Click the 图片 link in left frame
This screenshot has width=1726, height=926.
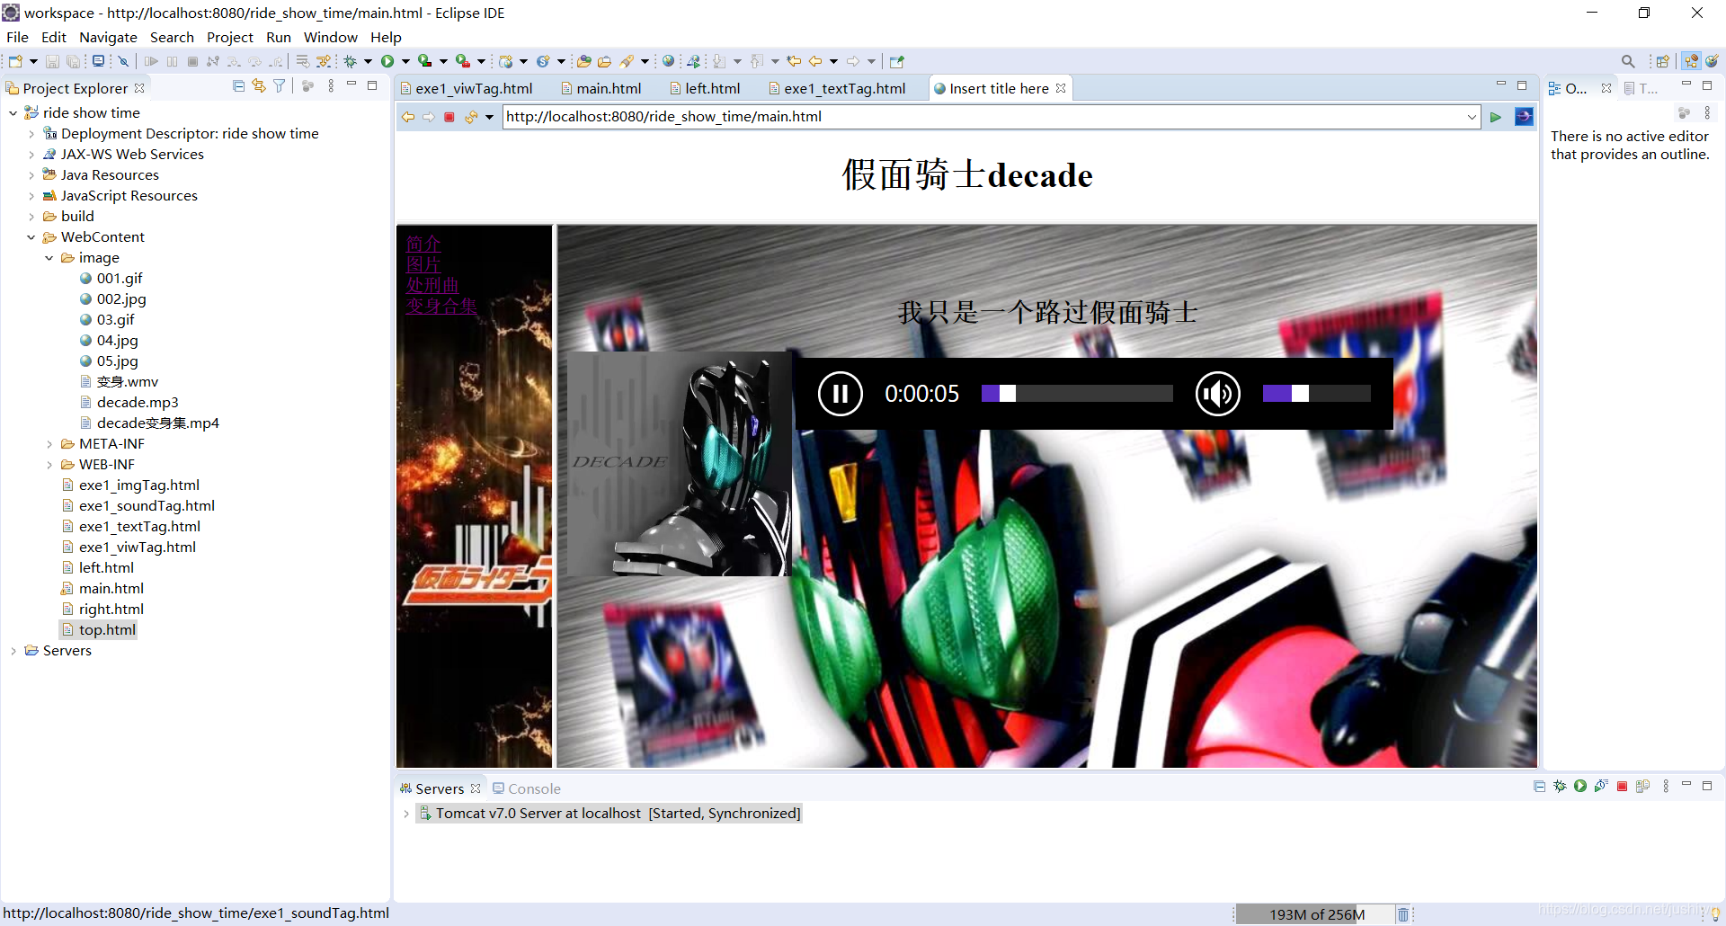(x=423, y=264)
